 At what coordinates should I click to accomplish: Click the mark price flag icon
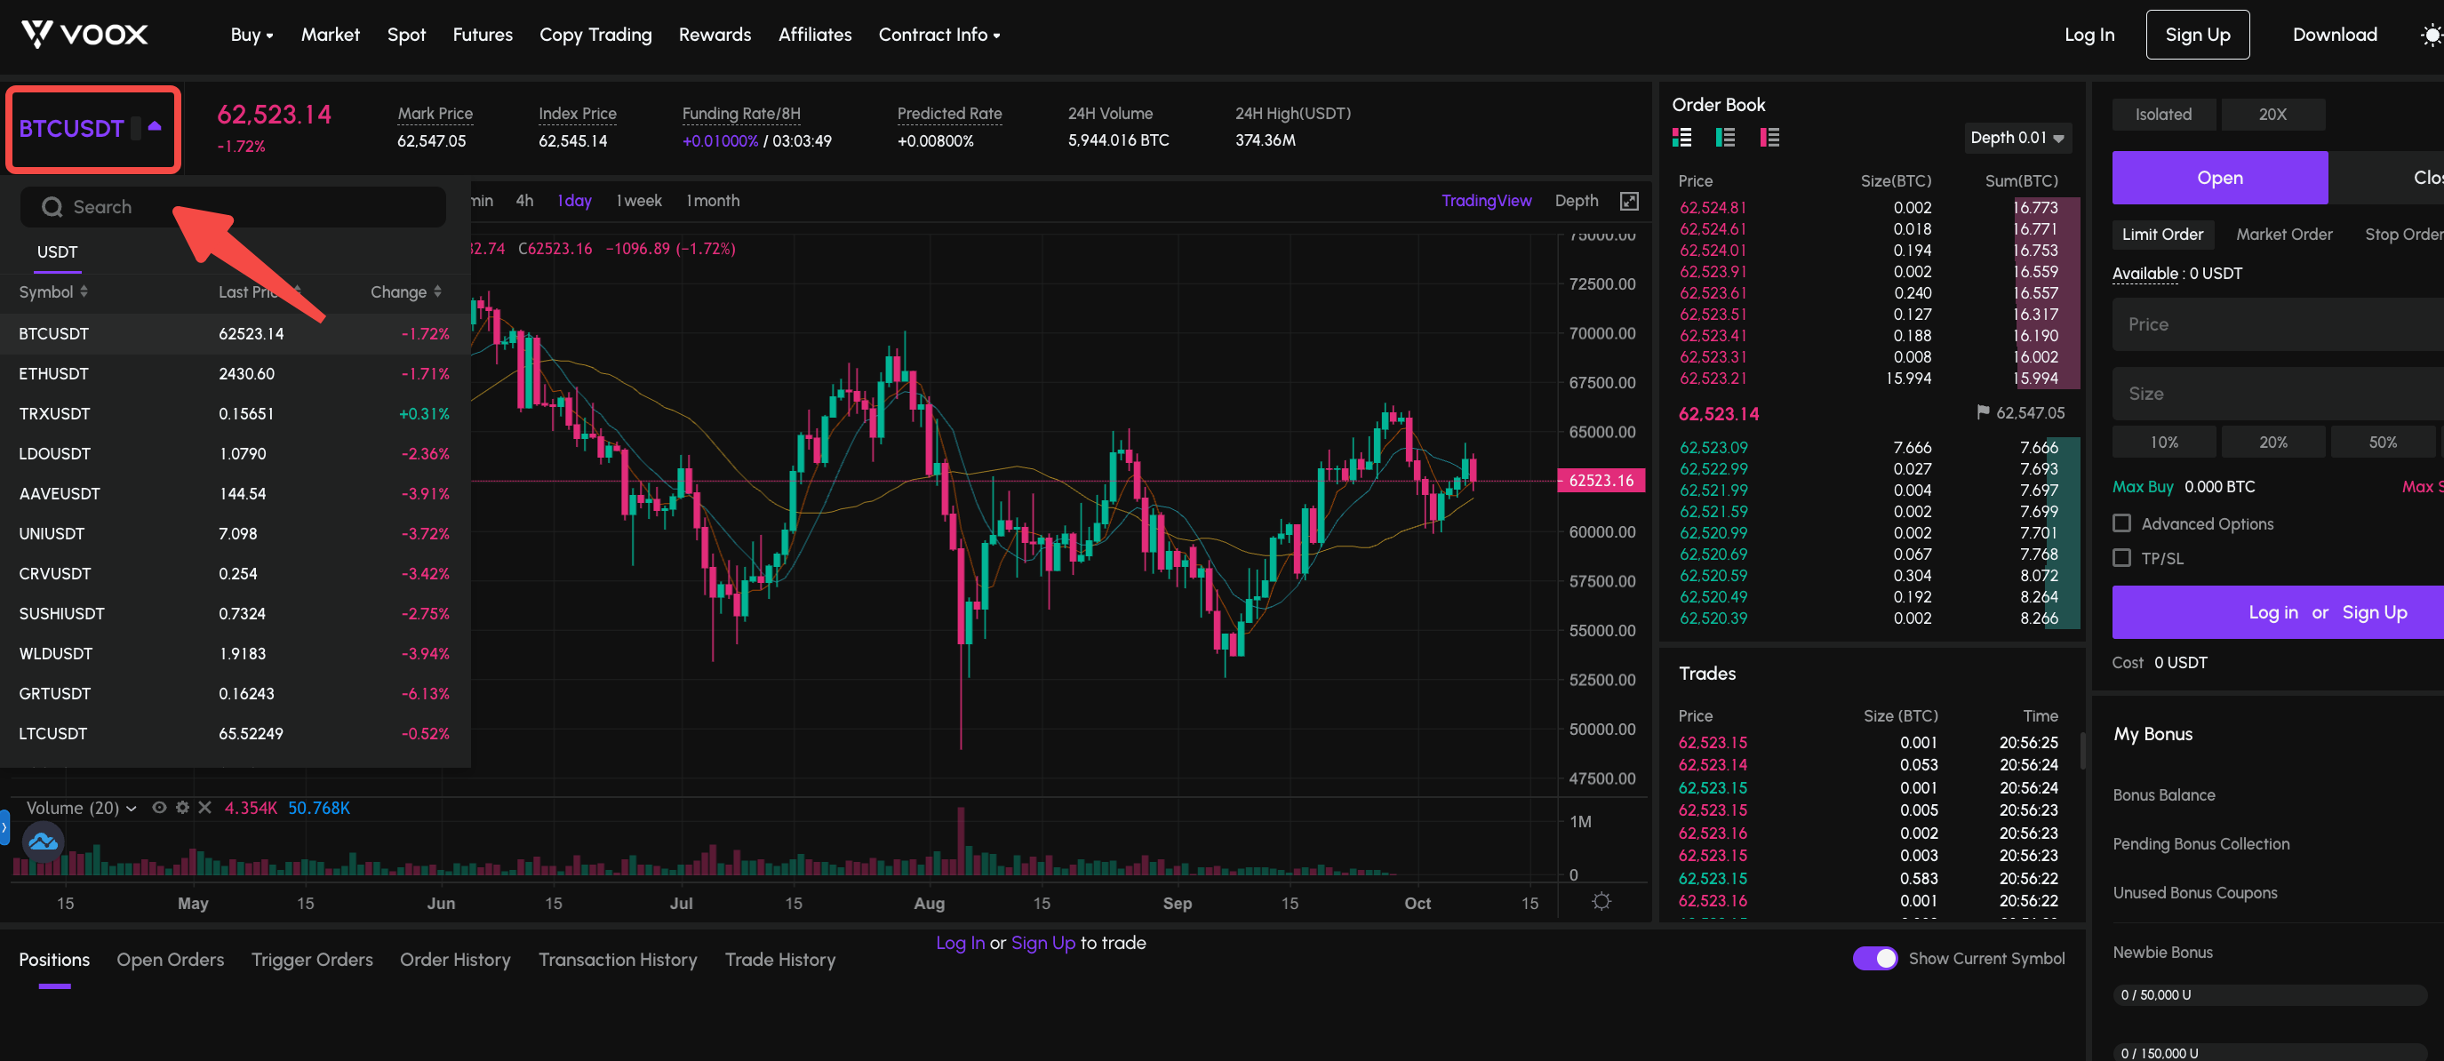1983,413
